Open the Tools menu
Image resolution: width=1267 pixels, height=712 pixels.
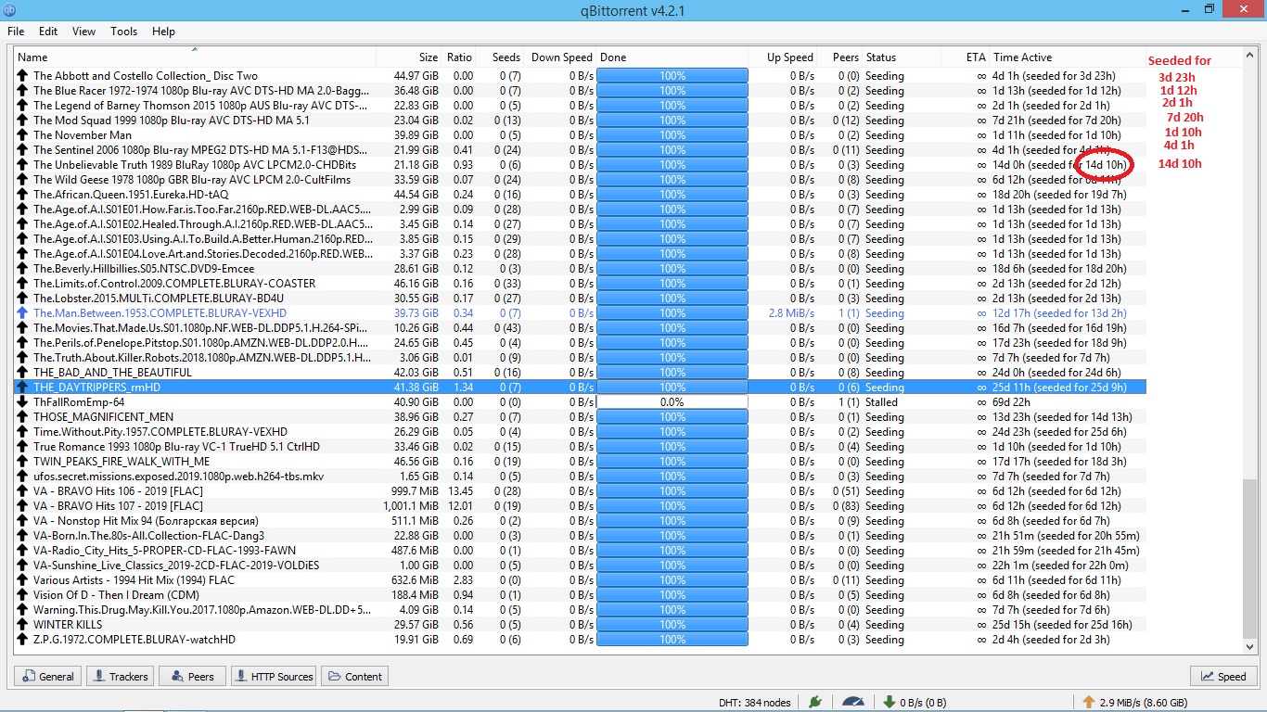[x=123, y=31]
